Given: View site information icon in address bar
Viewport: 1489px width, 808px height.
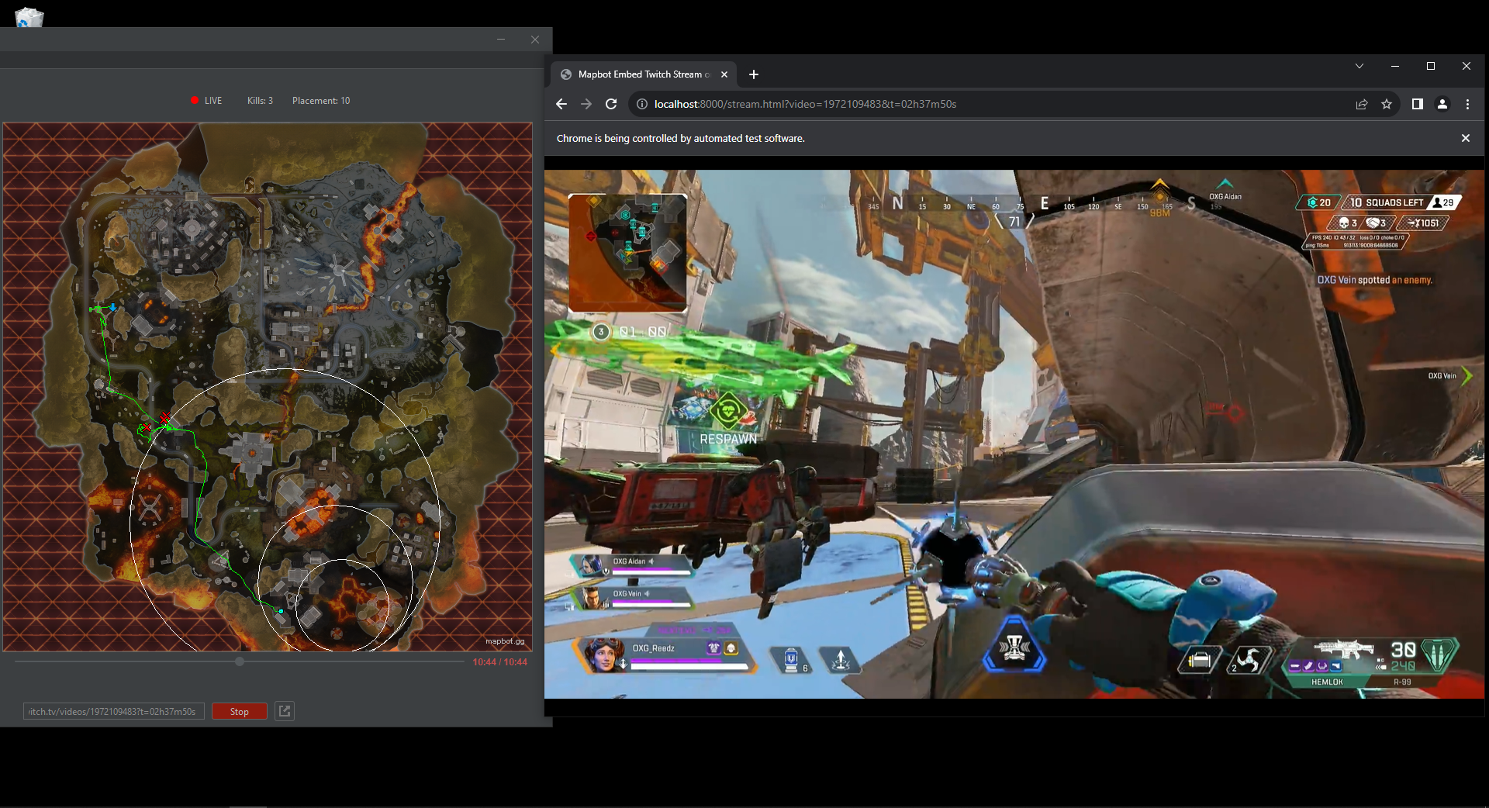Looking at the screenshot, I should click(x=642, y=104).
